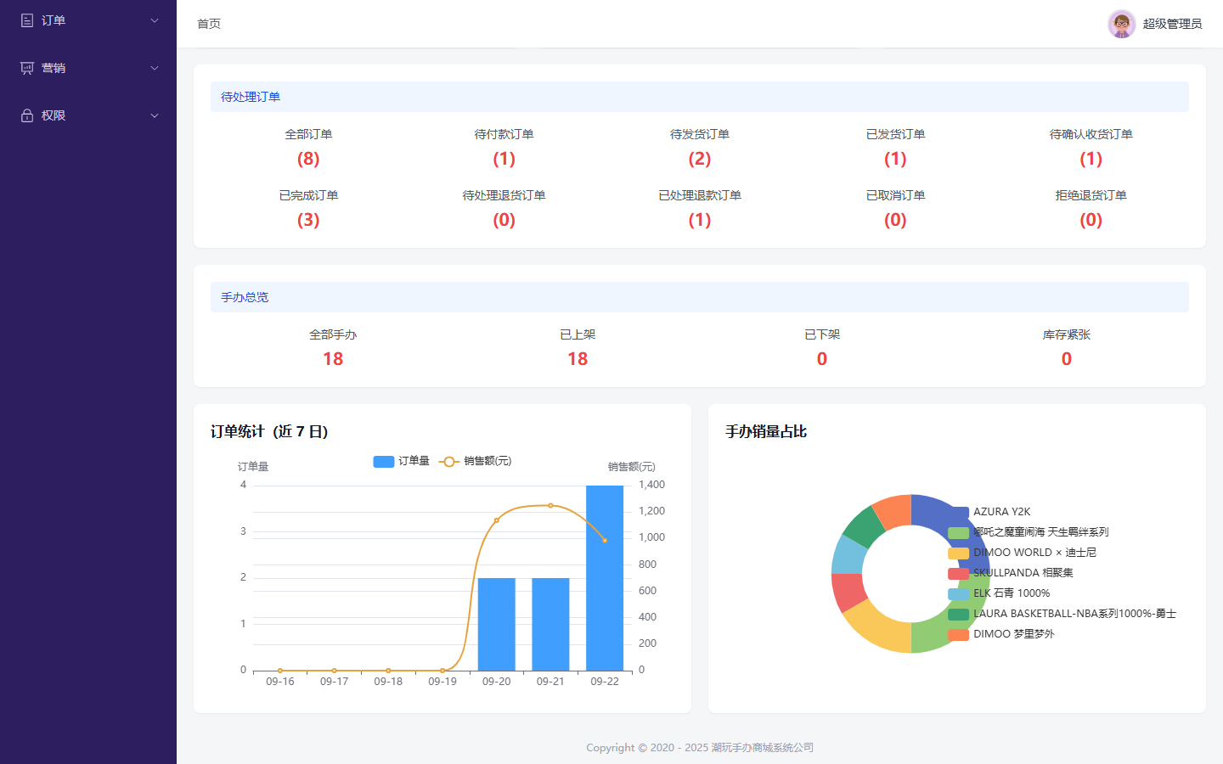Click the DIMOO 梦里梦外 orange legend swatch

pyautogui.click(x=958, y=634)
